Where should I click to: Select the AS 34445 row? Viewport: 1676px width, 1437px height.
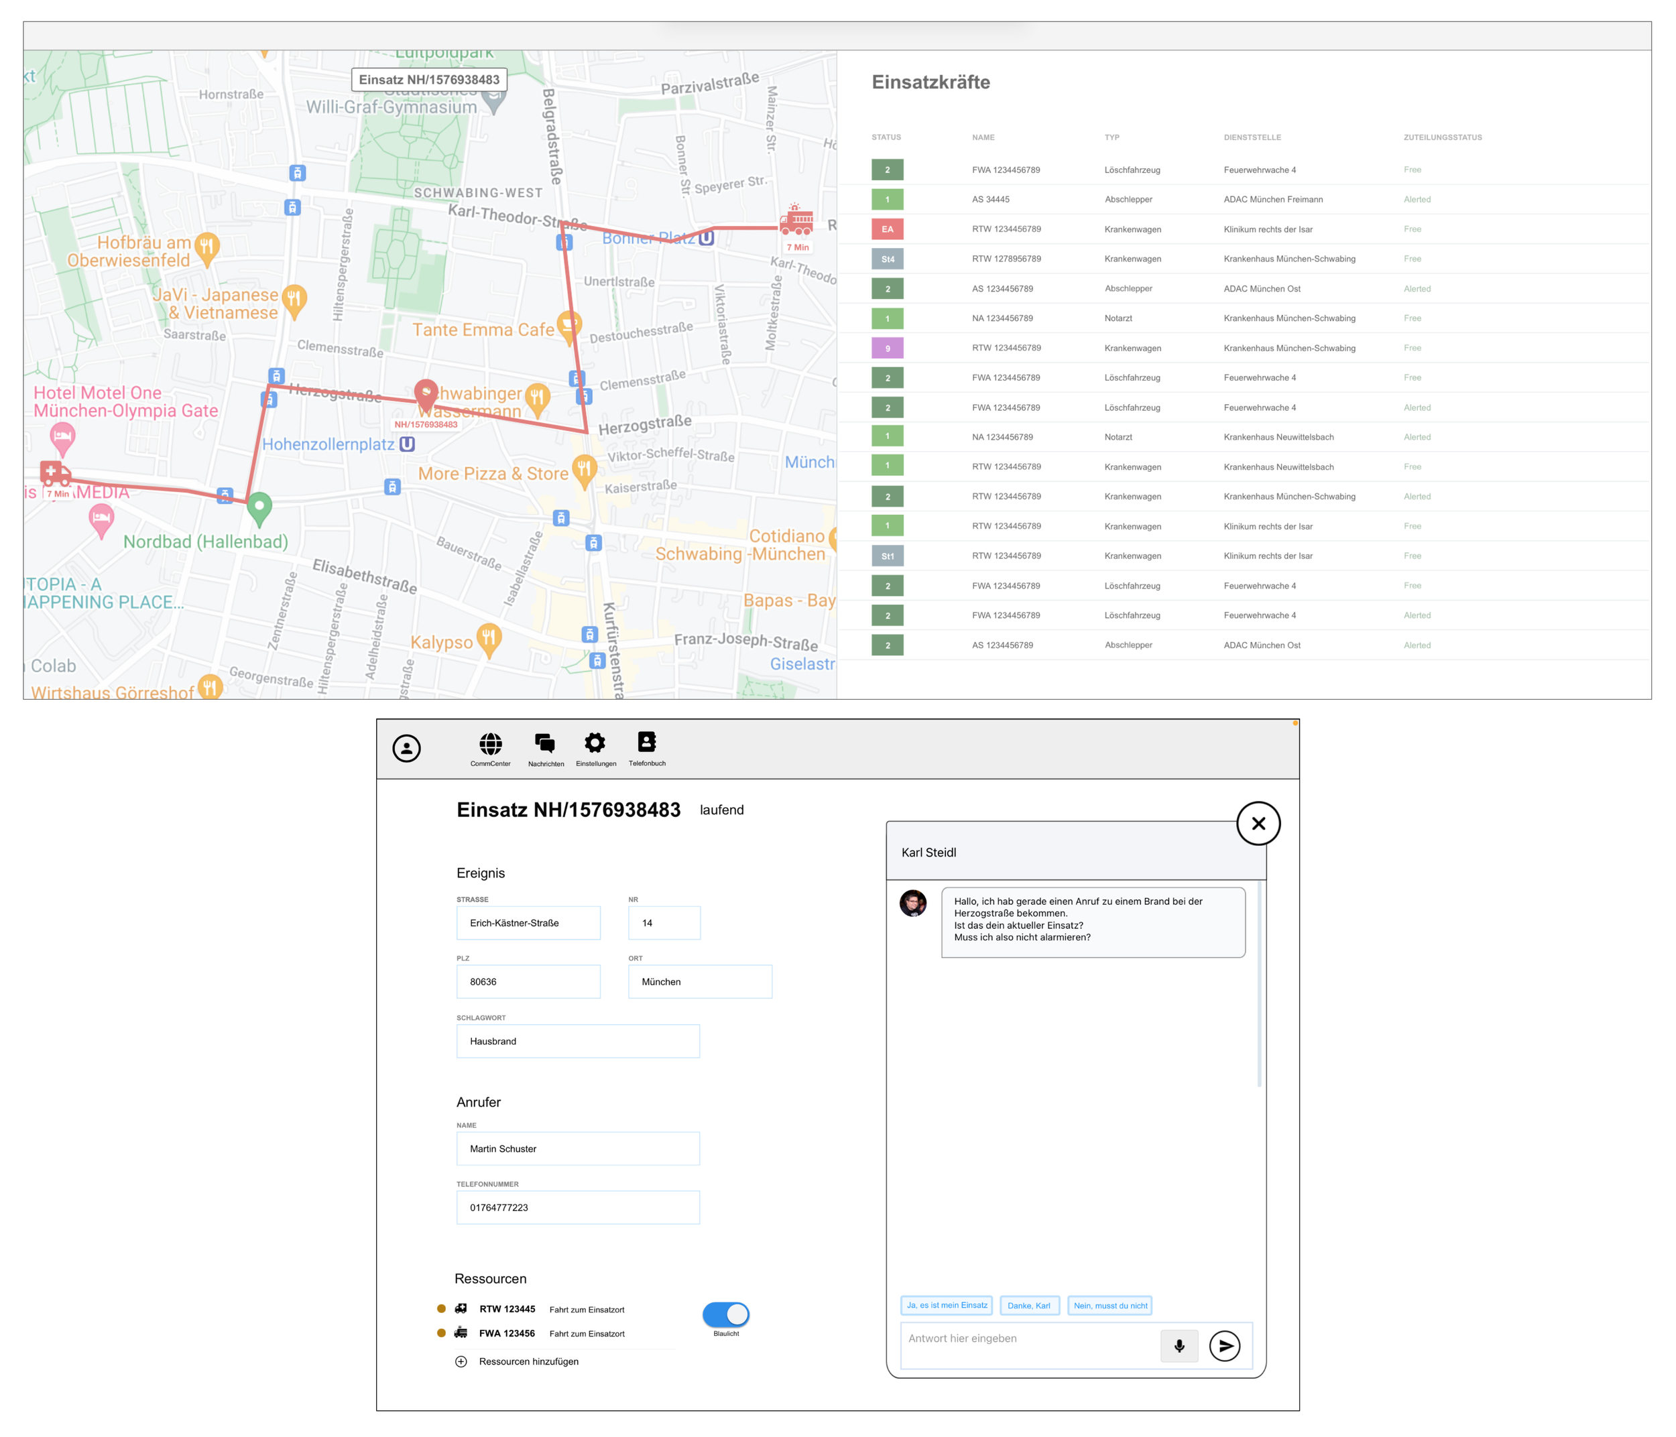[1244, 200]
